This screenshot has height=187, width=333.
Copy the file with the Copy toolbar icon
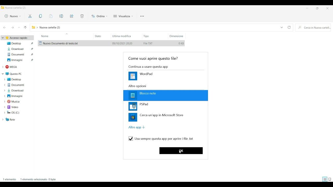tap(40, 16)
